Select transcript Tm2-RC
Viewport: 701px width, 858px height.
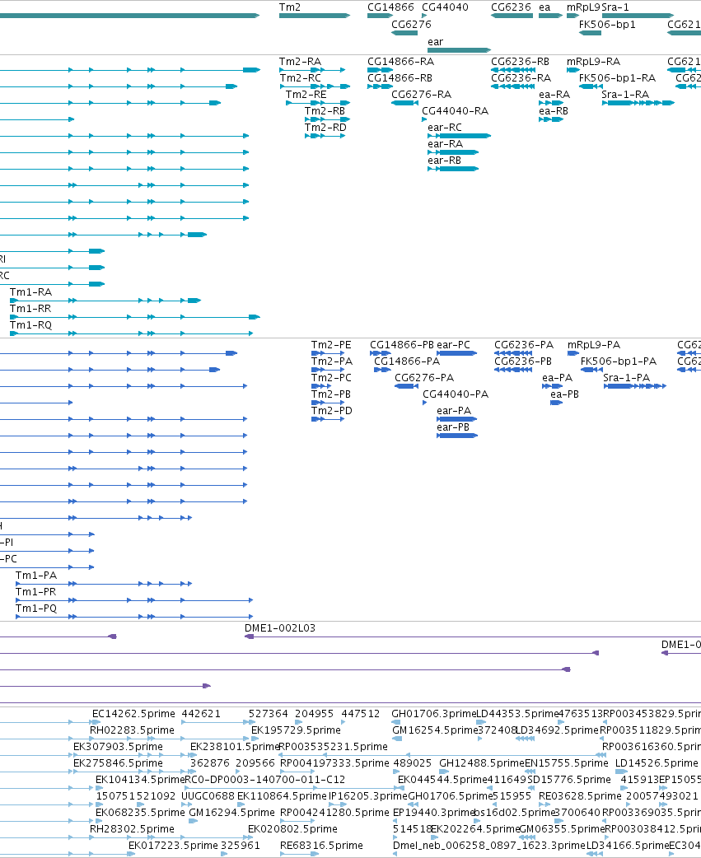[x=315, y=86]
